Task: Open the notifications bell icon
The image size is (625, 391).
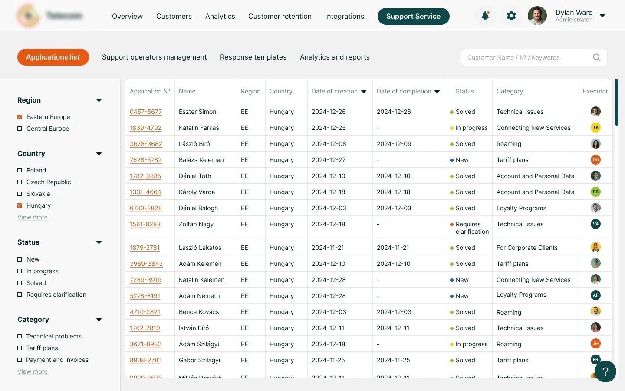Action: [x=485, y=16]
